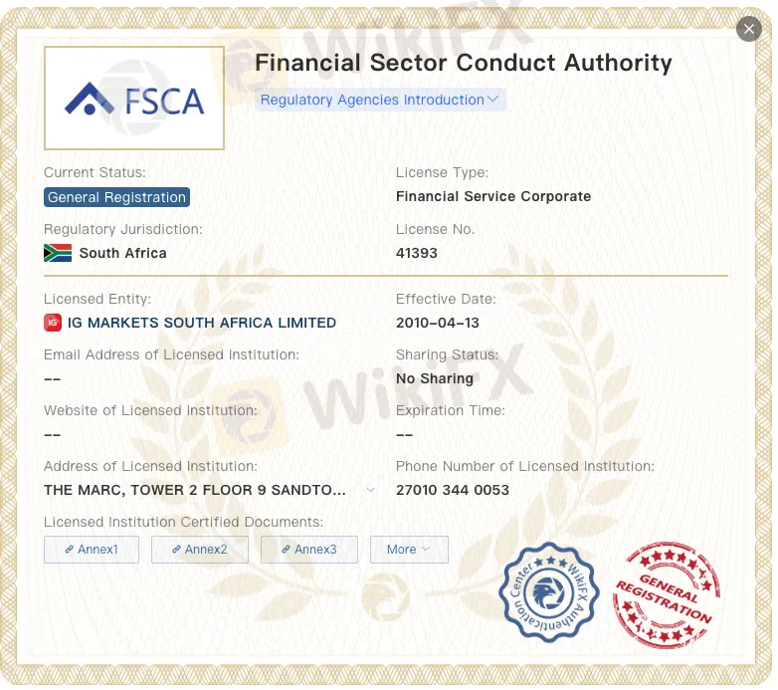Click the General Registration status badge
The width and height of the screenshot is (778, 690).
click(116, 197)
